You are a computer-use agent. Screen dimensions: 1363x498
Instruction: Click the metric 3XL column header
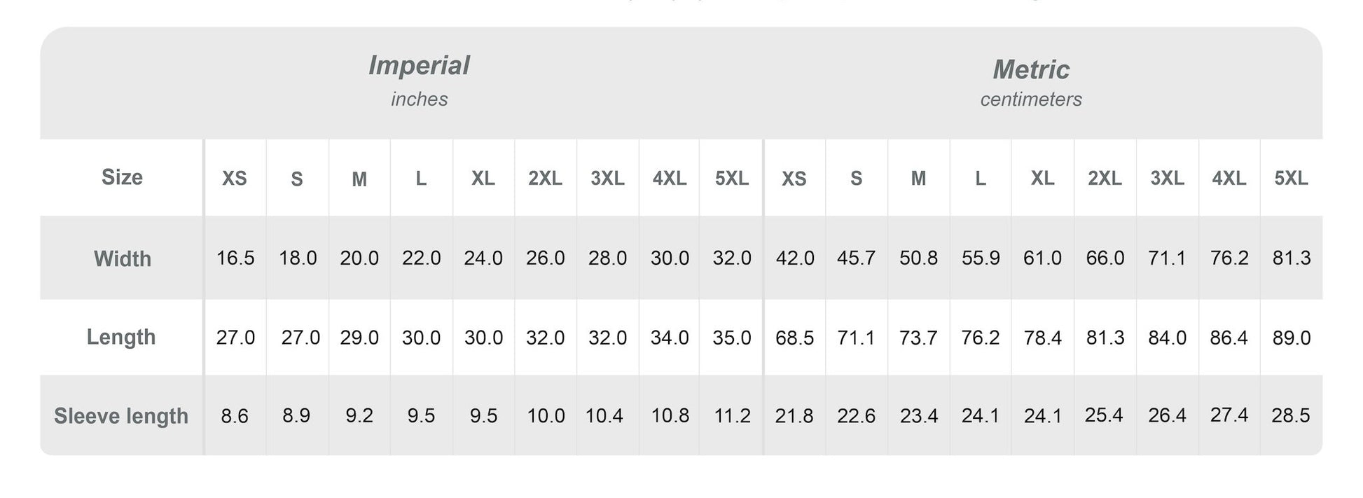[x=1168, y=179]
